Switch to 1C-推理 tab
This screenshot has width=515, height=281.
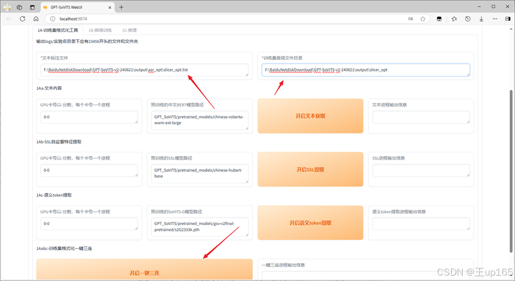[129, 30]
